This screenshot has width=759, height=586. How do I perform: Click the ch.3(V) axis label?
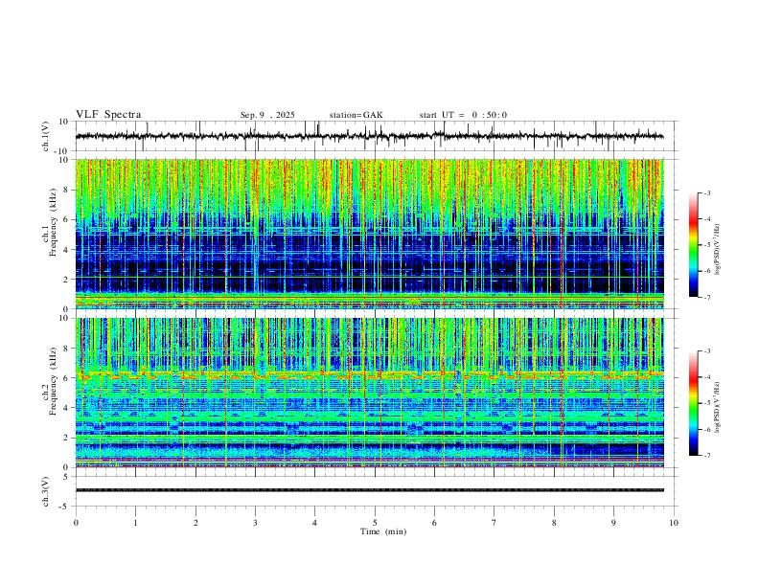click(46, 491)
